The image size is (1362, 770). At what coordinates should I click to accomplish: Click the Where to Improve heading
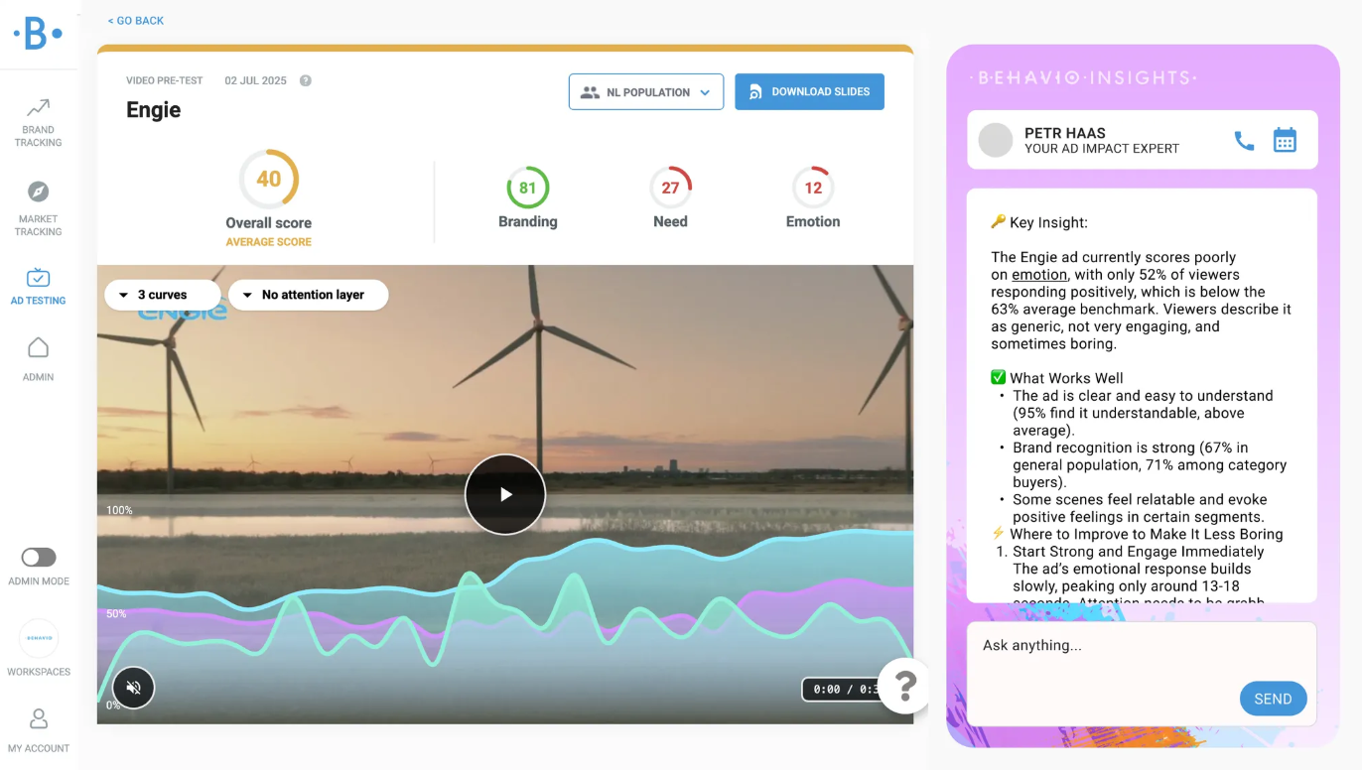coord(1137,534)
